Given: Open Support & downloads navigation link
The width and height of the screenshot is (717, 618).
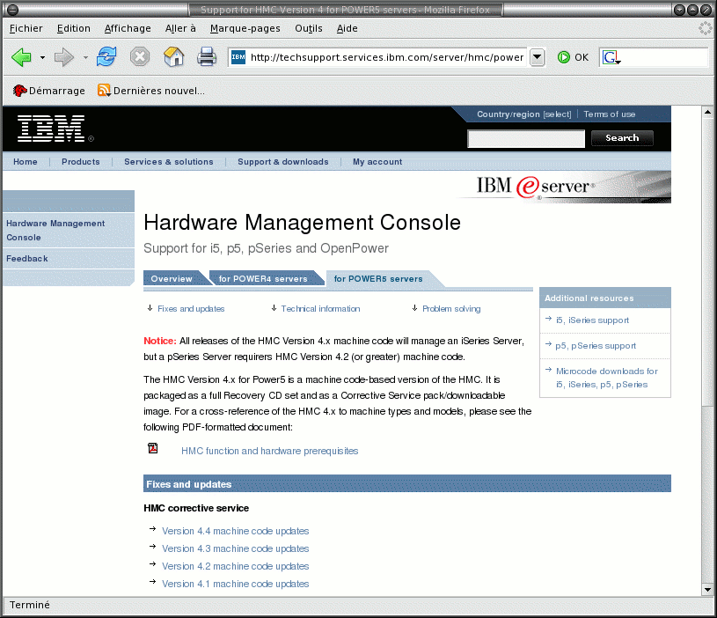Looking at the screenshot, I should [x=283, y=161].
